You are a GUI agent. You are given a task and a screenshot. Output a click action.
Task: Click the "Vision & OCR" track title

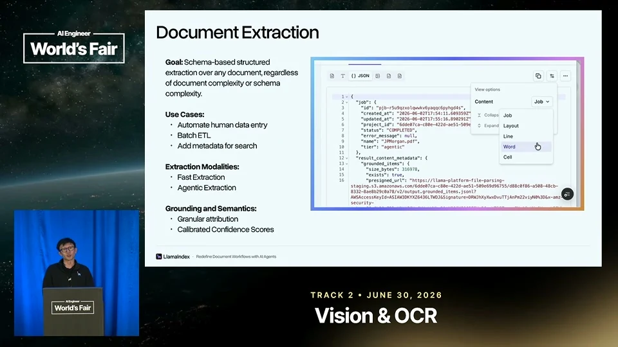(x=376, y=316)
